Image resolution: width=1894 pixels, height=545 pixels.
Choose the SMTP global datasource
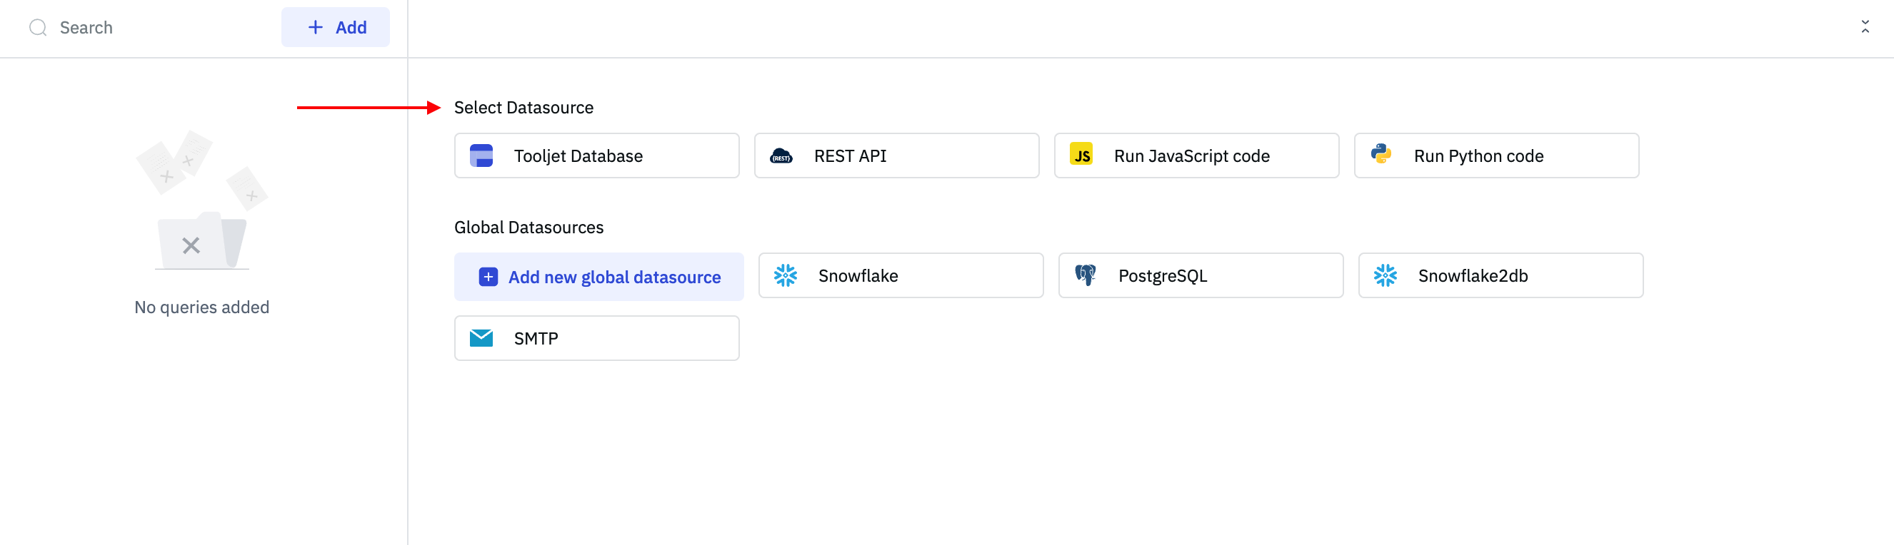pyautogui.click(x=596, y=338)
